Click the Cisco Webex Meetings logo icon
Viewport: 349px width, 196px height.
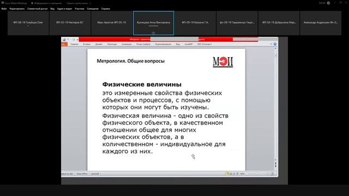3,3
